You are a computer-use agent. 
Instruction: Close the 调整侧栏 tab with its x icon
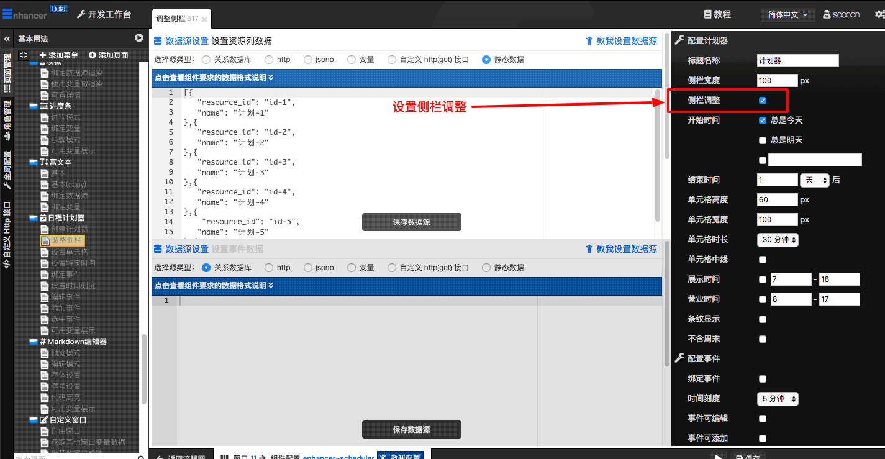click(204, 19)
